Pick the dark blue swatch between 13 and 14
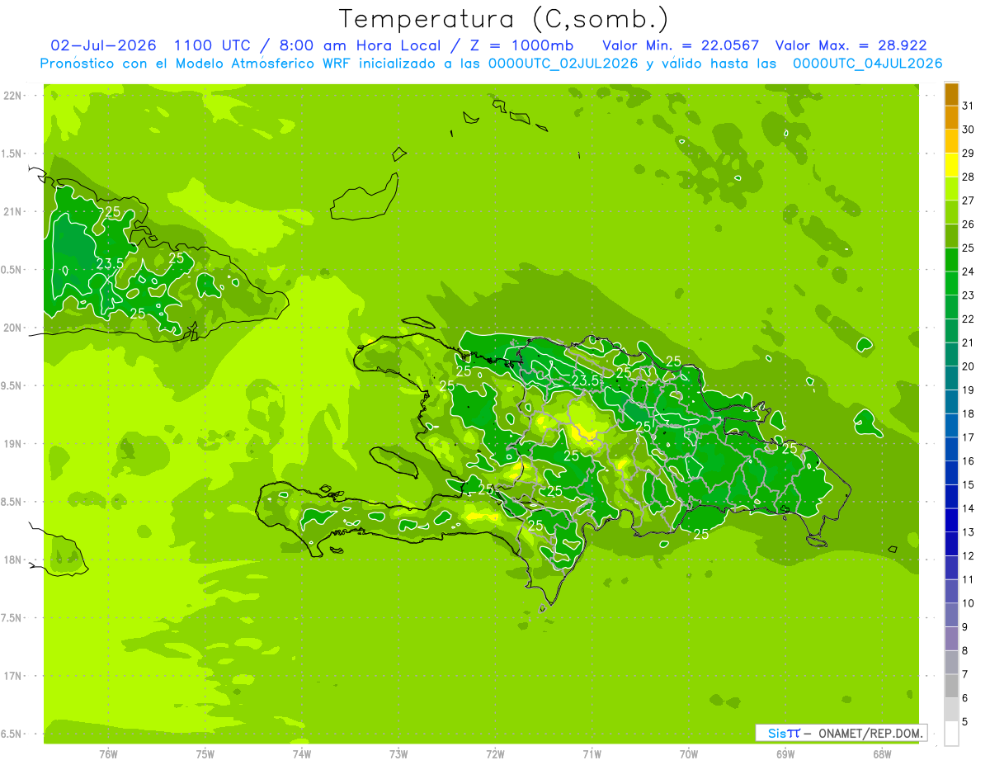Viewport: 990px width, 765px height. click(951, 521)
